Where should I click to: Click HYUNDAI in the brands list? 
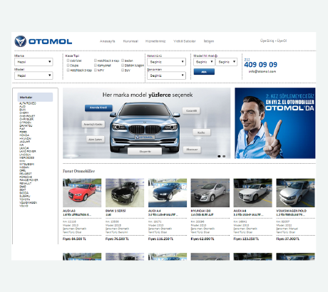point(25,138)
